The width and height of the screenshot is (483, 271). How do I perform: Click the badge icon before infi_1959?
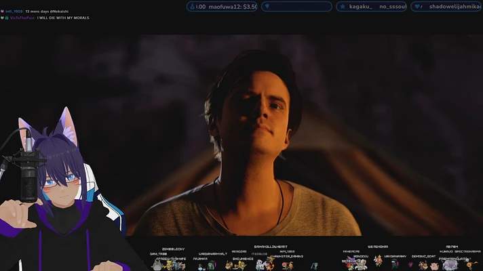point(2,12)
